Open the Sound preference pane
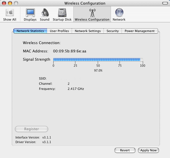This screenshot has width=170, height=158. (44, 15)
